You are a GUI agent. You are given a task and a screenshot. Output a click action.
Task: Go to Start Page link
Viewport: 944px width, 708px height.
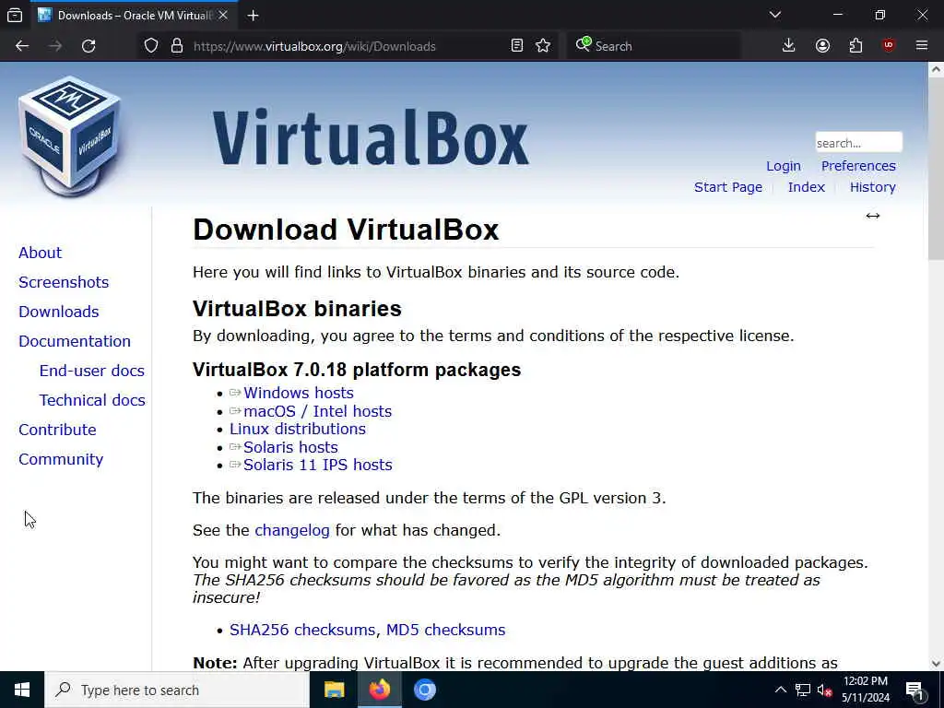coord(728,187)
